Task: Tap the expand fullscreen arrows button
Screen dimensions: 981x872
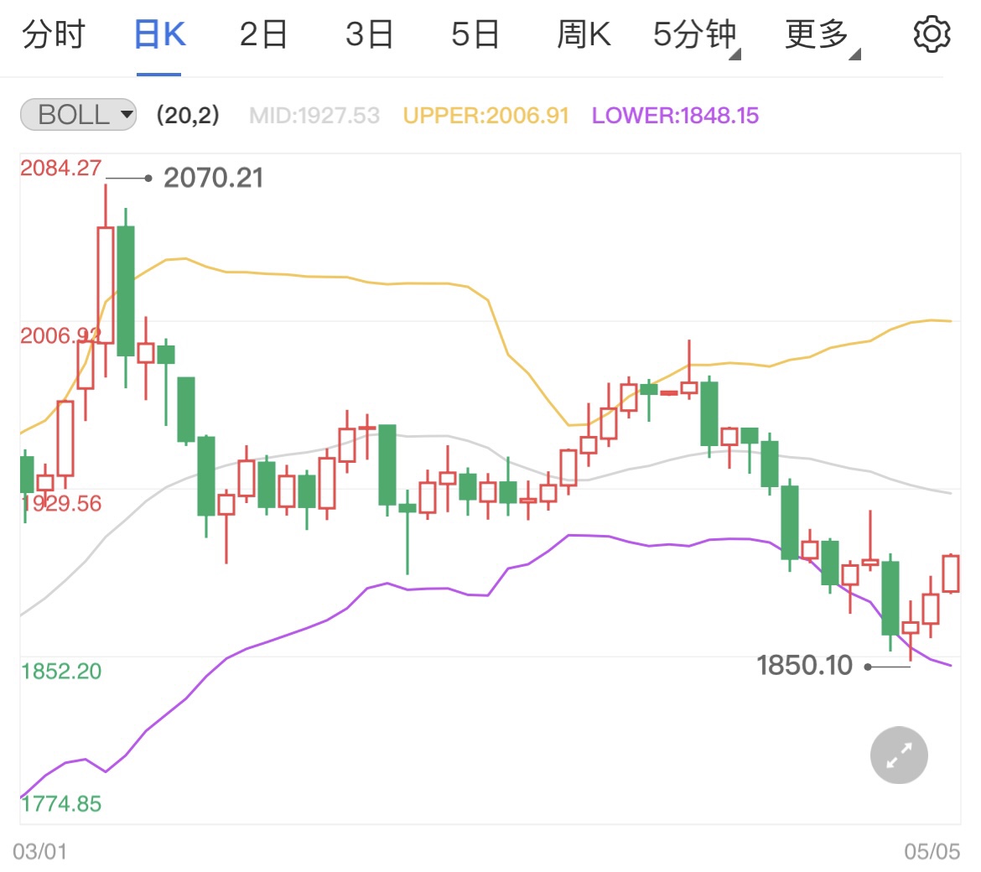Action: [x=899, y=755]
